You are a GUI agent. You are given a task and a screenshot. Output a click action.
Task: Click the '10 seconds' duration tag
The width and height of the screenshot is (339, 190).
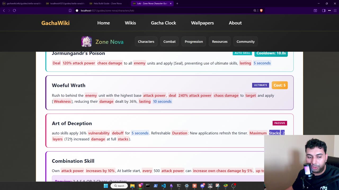[162, 101]
